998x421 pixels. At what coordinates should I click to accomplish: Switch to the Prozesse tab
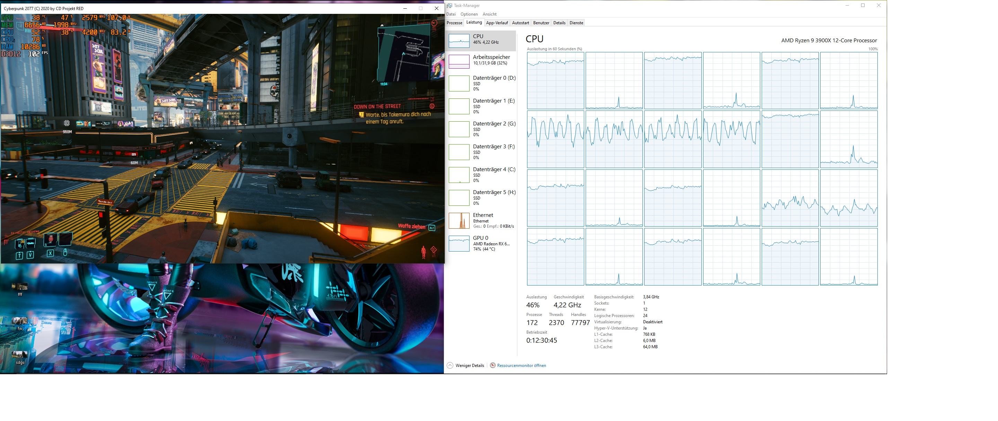pyautogui.click(x=454, y=23)
